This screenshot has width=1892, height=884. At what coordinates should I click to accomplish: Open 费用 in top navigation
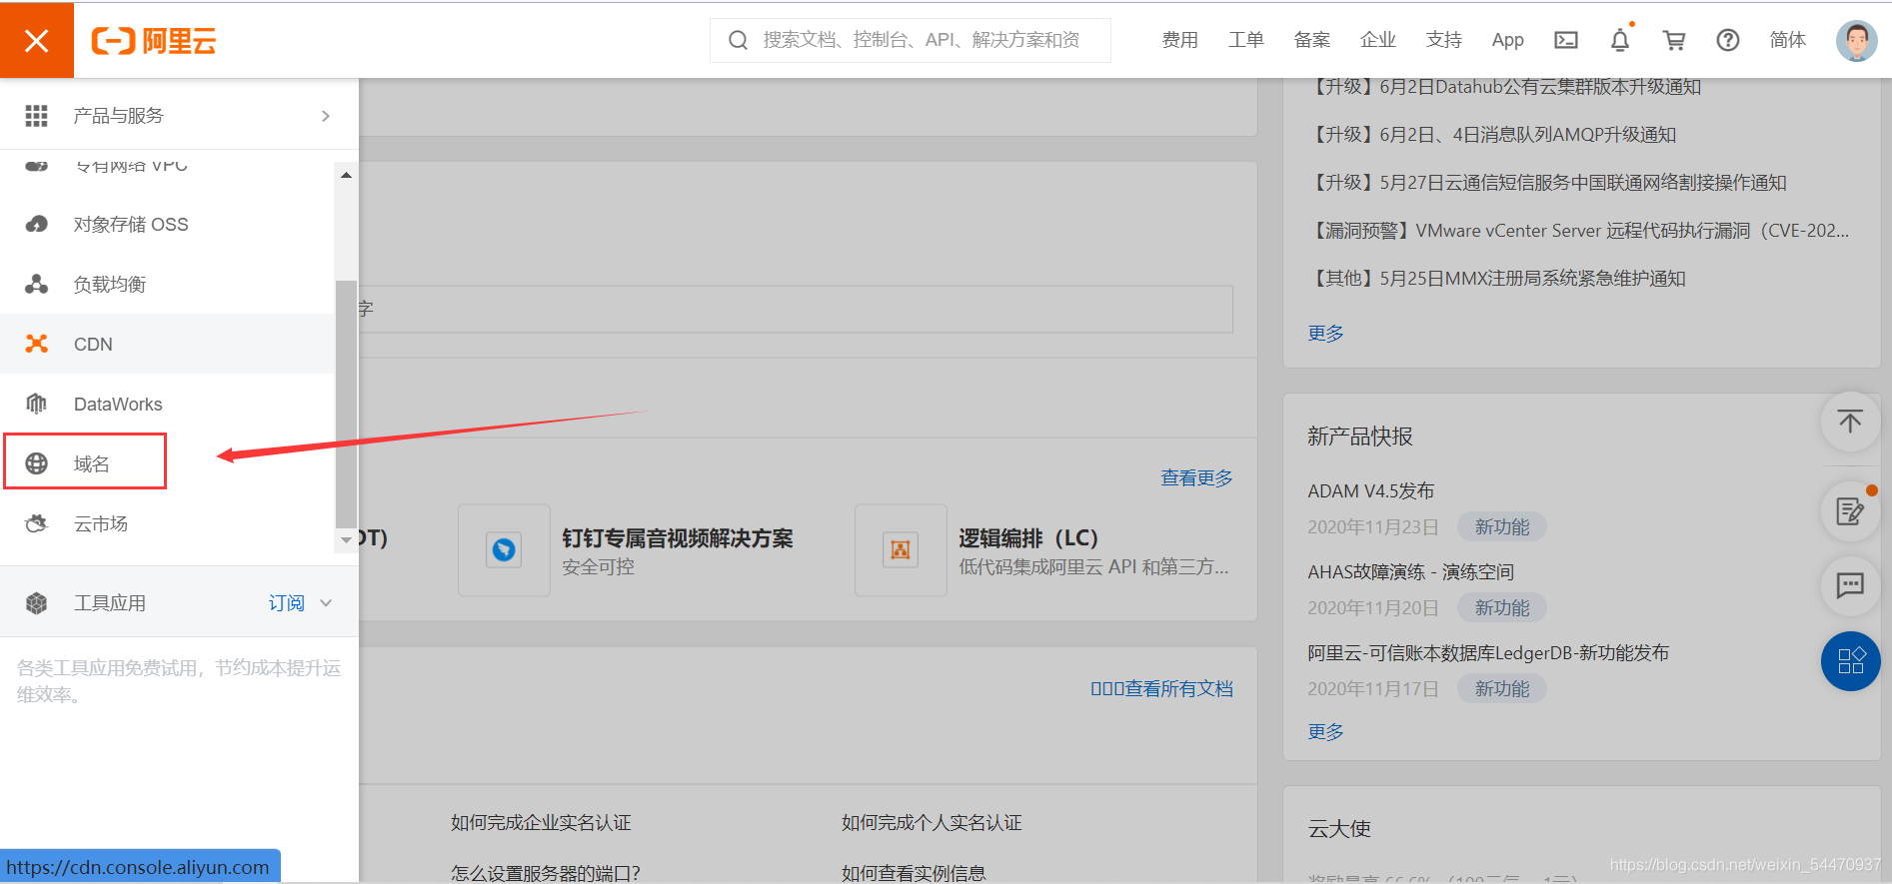tap(1180, 40)
